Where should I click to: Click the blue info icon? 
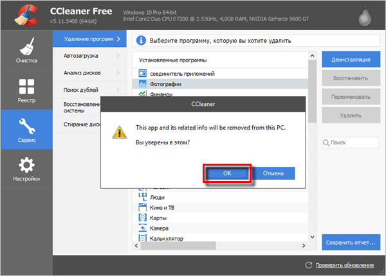141,40
